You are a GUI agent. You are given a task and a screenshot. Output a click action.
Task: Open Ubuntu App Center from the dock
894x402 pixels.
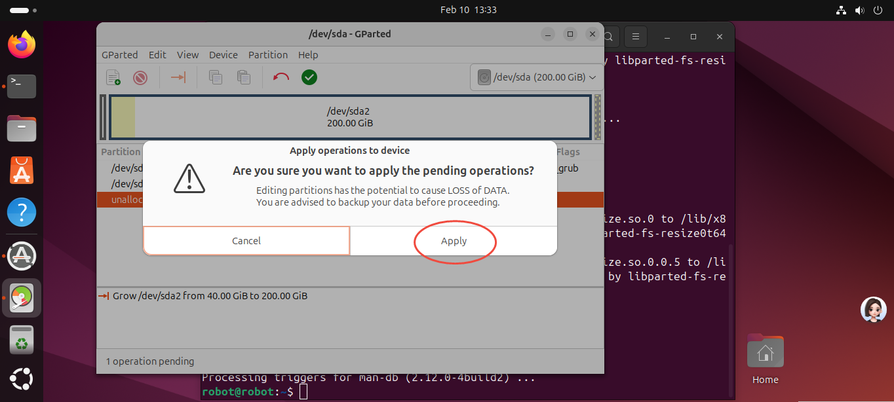point(22,170)
